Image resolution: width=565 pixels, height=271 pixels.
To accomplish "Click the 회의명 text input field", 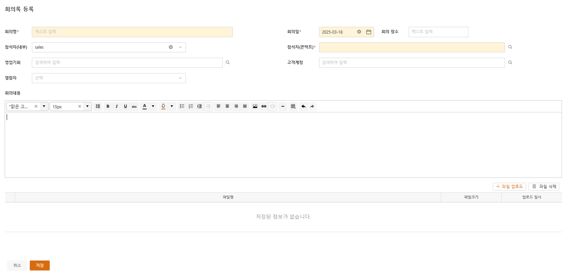I will (x=132, y=32).
